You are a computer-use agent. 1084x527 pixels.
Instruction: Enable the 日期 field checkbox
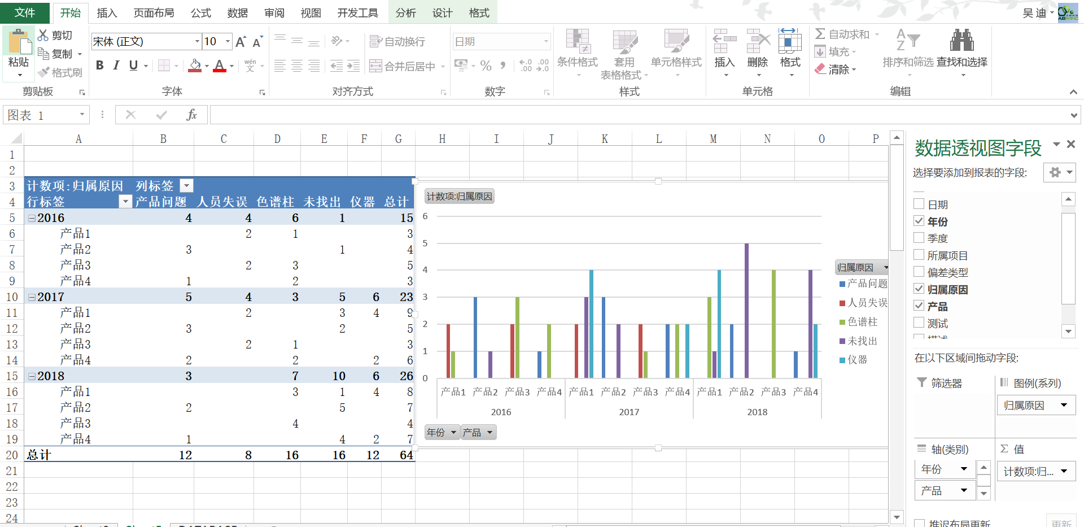click(919, 204)
